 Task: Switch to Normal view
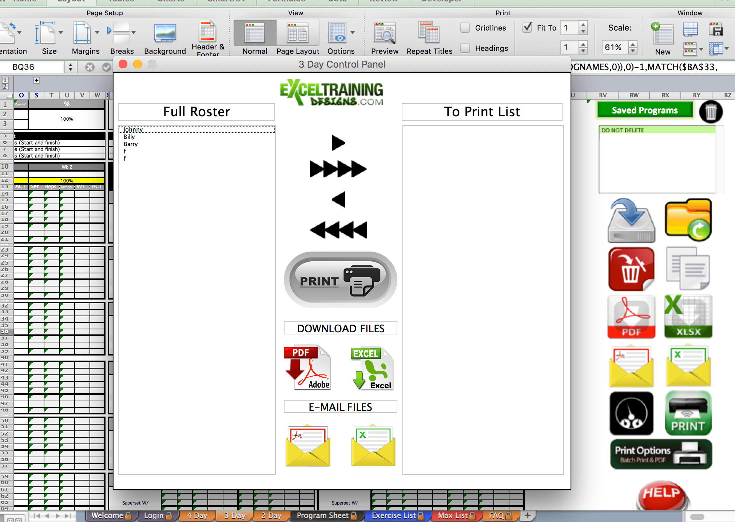(x=255, y=38)
